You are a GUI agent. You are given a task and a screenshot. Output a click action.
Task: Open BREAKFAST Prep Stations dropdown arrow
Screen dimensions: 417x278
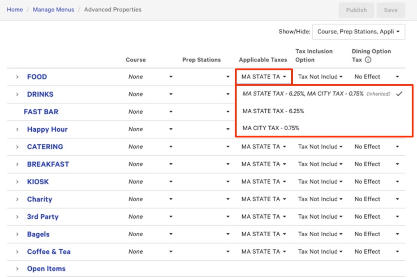click(x=228, y=164)
